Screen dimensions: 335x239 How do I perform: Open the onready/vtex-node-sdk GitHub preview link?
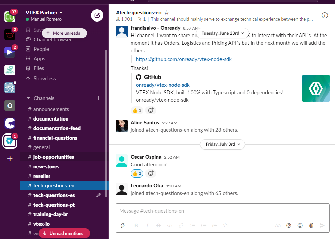pos(163,85)
